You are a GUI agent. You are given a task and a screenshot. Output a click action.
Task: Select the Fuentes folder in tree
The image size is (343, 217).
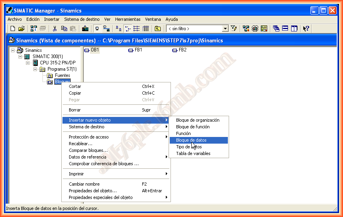[62, 75]
